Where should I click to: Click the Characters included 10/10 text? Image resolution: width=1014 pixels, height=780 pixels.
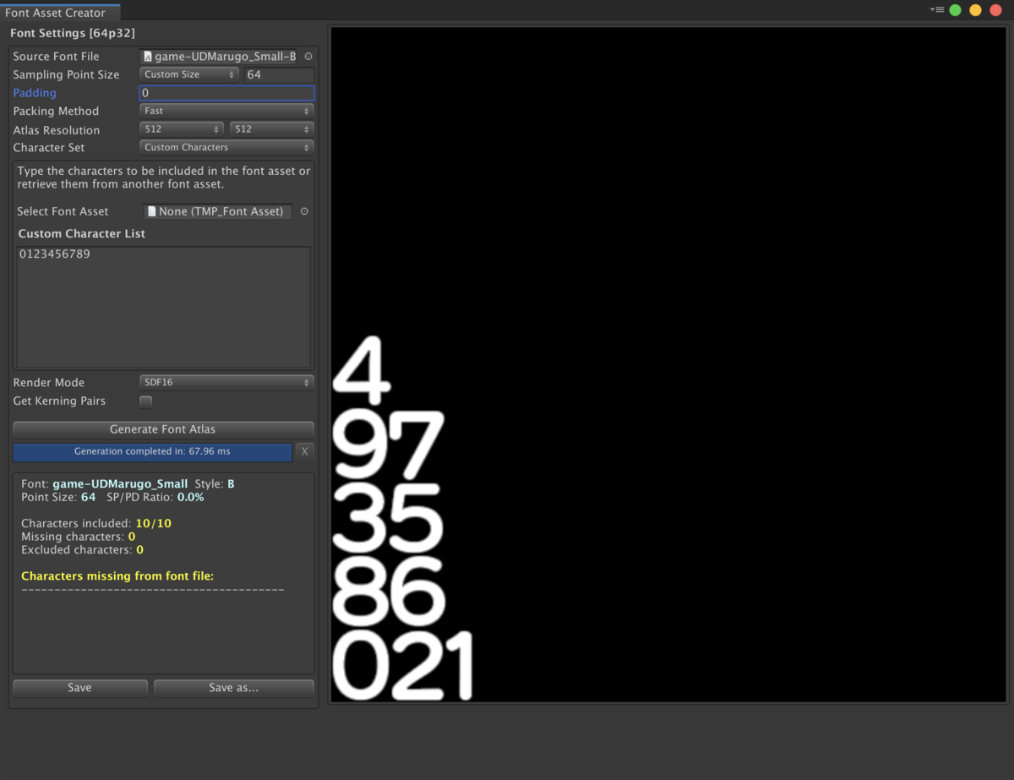[x=96, y=523]
